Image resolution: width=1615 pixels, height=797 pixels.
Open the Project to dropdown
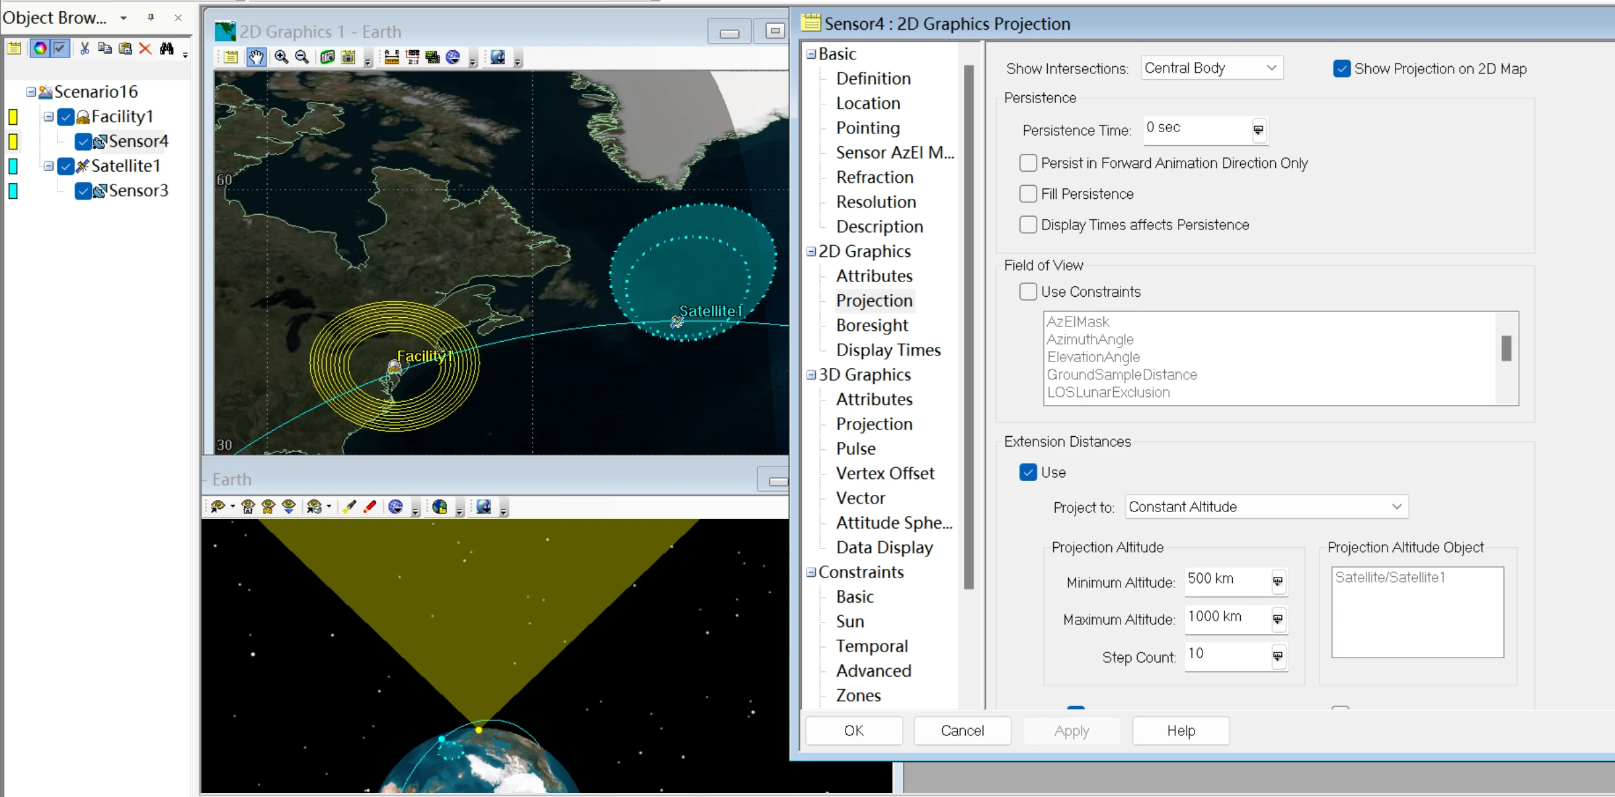1267,507
